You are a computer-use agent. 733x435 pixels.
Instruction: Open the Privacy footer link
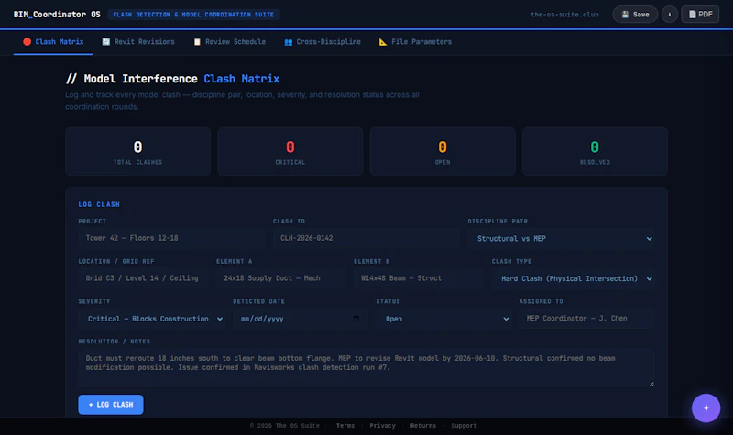pos(382,426)
